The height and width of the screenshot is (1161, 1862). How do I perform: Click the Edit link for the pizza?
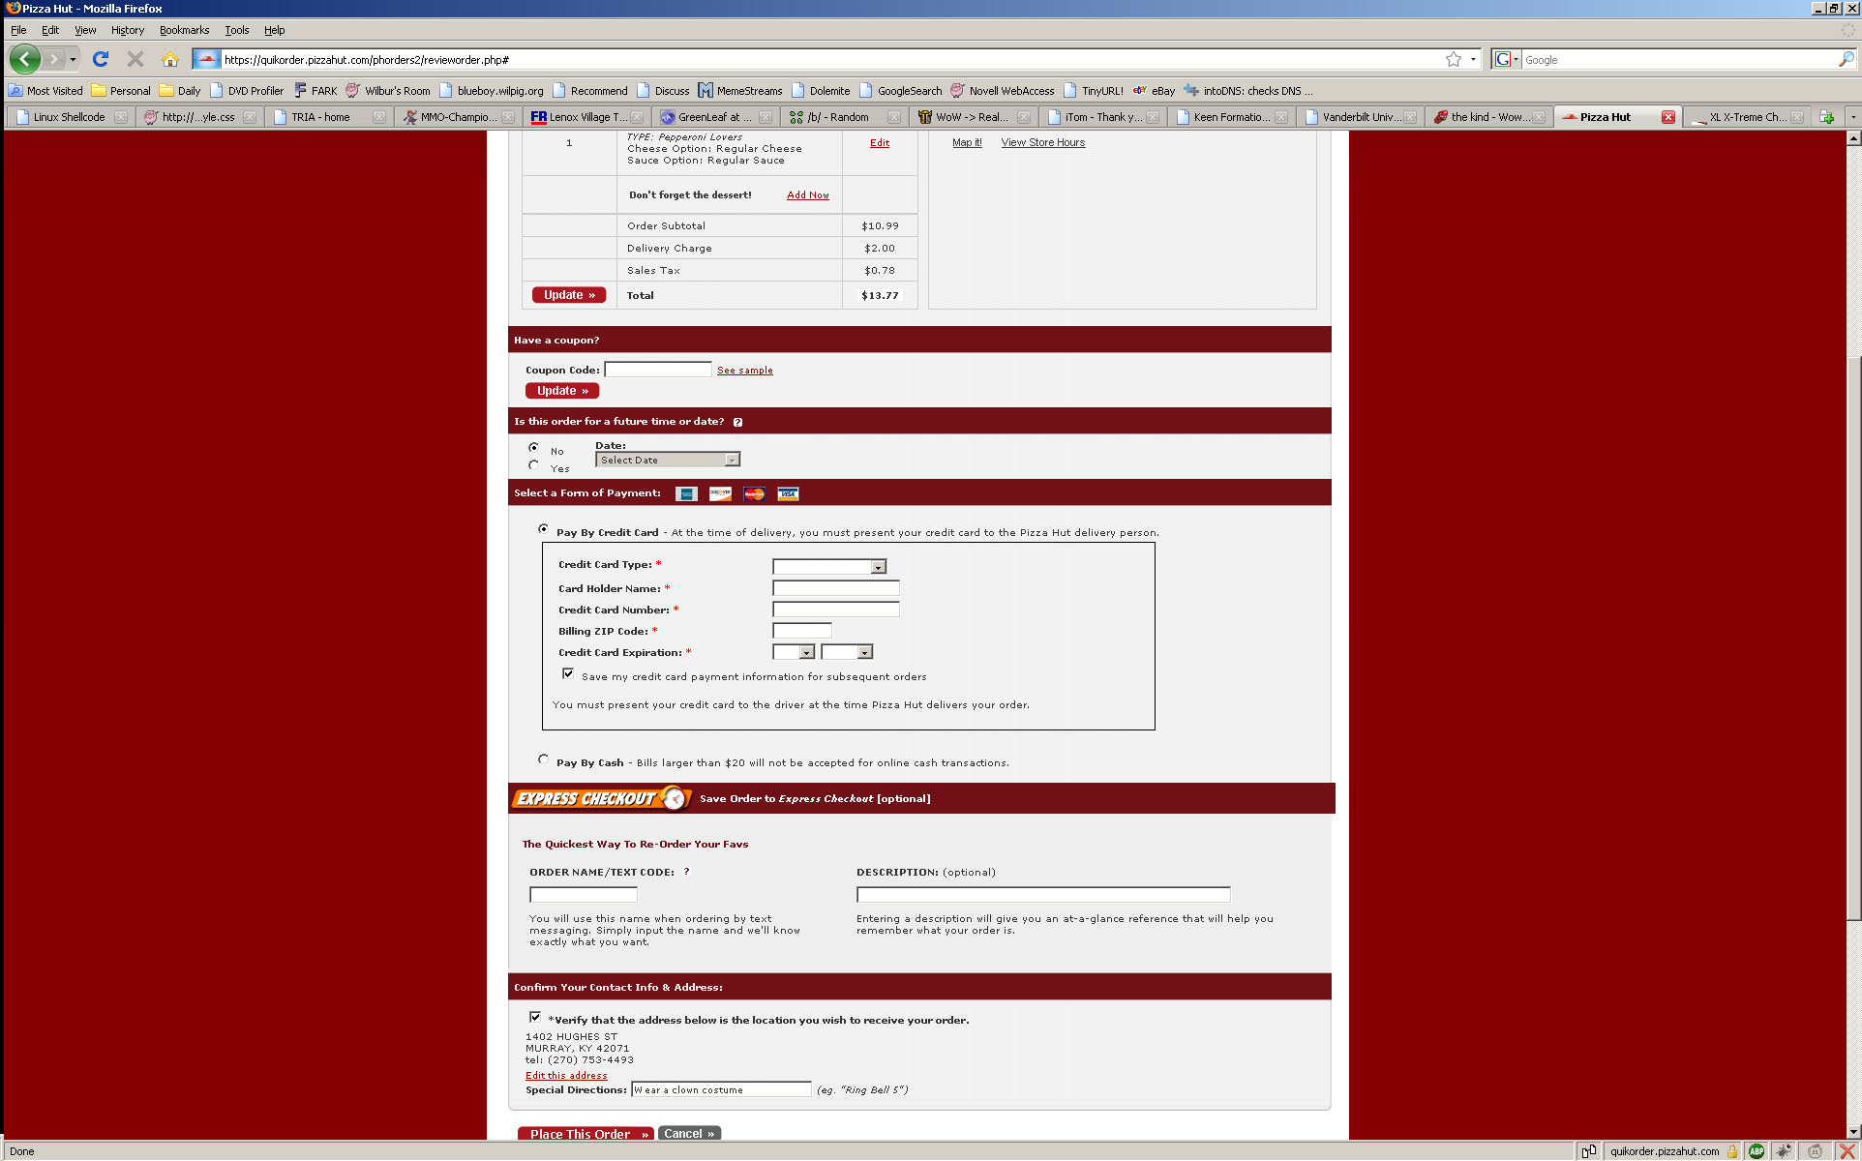880,143
